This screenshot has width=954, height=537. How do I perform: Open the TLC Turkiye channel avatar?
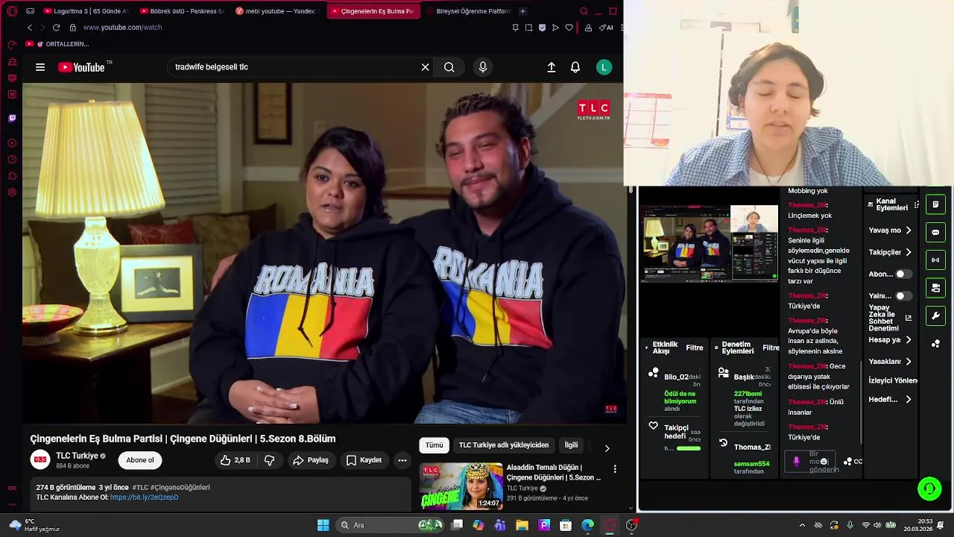40,459
